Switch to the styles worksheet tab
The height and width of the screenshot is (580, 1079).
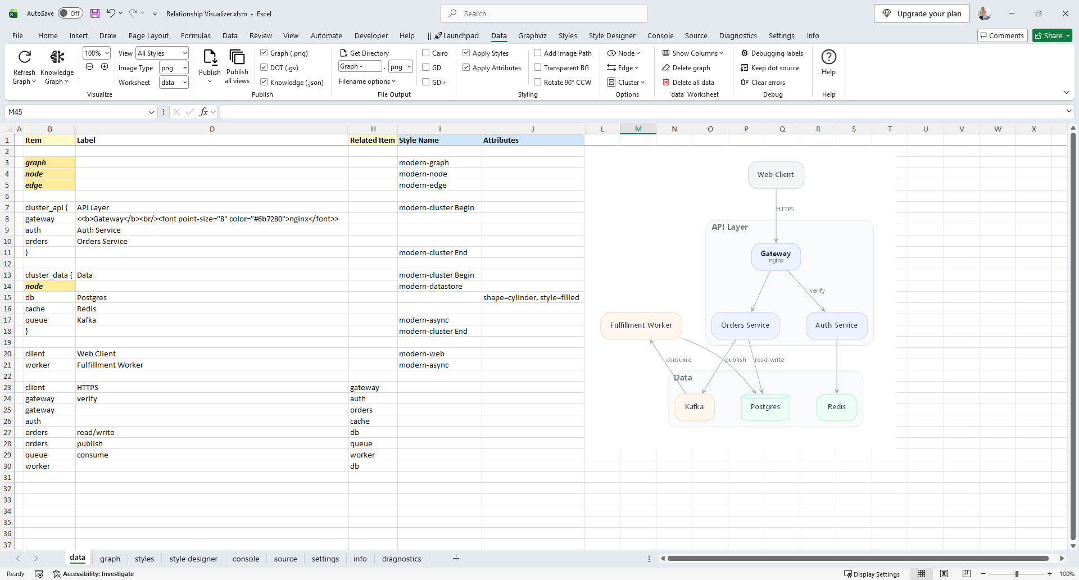[144, 559]
